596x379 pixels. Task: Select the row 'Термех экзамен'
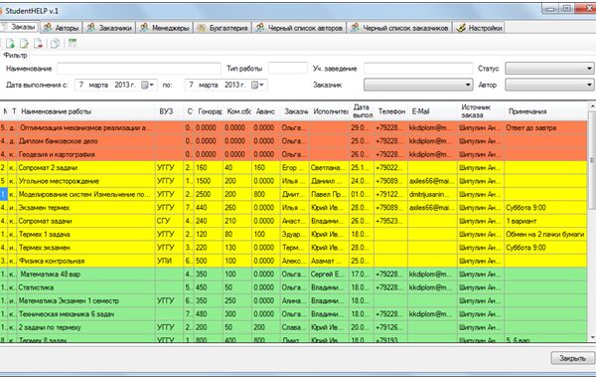[x=293, y=248]
